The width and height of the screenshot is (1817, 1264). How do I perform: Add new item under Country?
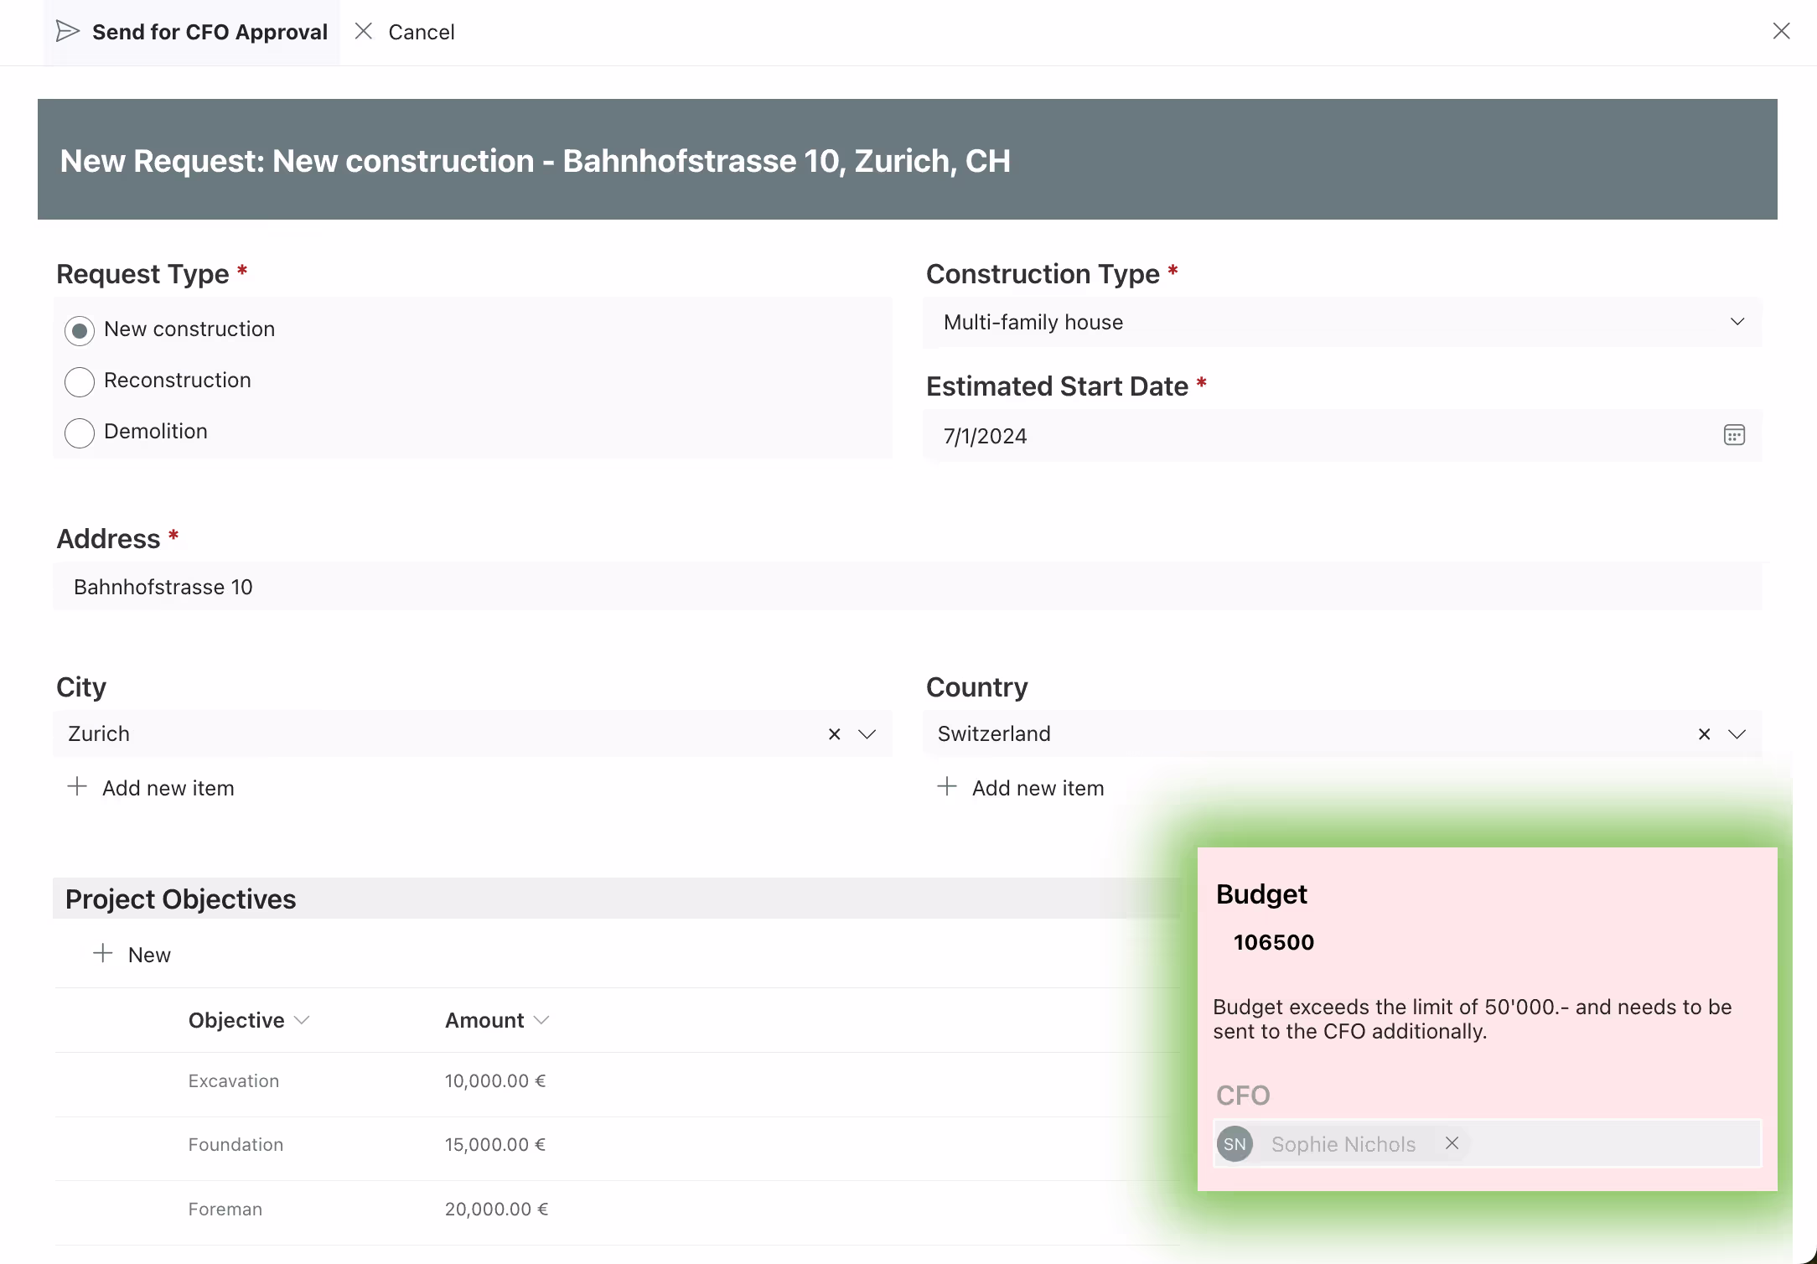[1021, 788]
